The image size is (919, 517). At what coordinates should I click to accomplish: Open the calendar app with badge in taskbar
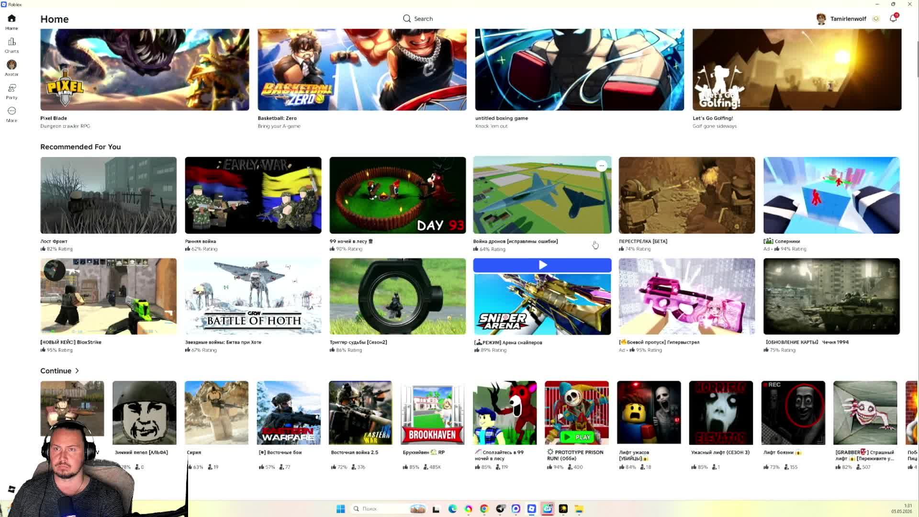coord(548,508)
